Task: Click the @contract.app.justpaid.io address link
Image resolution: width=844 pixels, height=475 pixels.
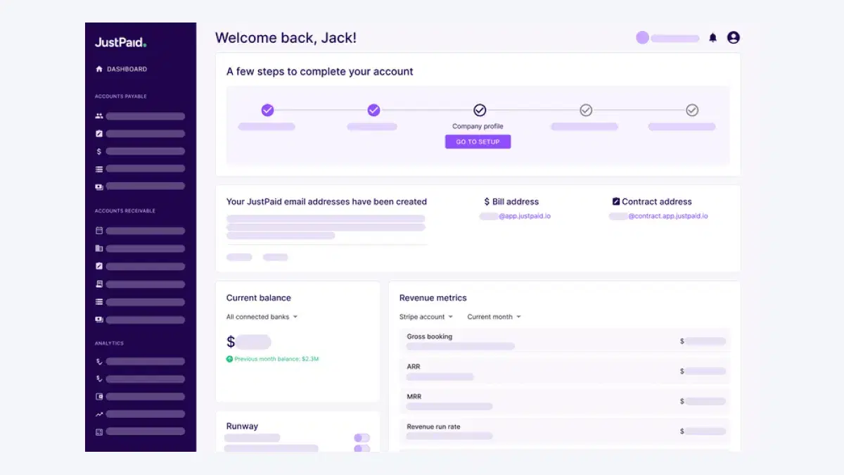Action: (668, 216)
